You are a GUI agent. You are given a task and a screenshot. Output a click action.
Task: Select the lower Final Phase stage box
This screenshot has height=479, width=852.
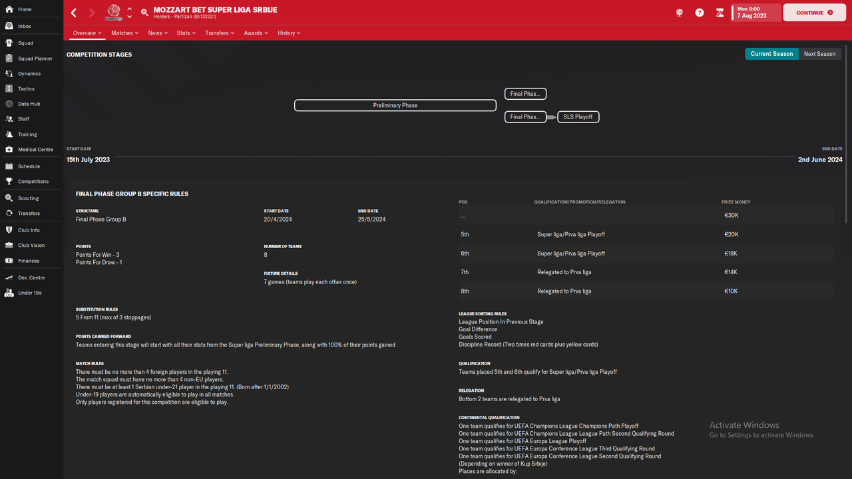coord(525,116)
